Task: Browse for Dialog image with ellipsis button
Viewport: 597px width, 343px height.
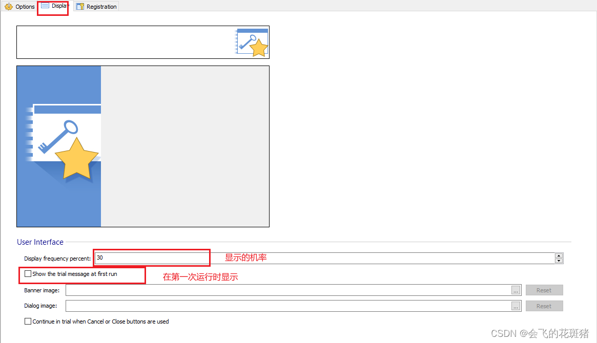Action: (516, 306)
